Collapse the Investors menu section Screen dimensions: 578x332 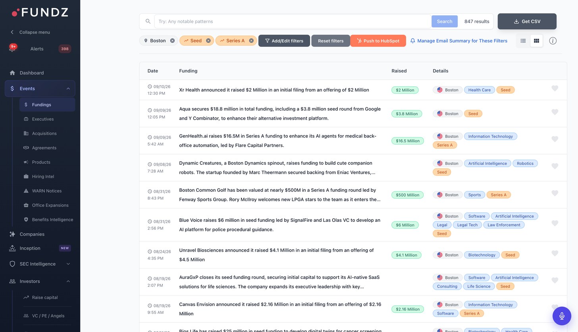[68, 281]
